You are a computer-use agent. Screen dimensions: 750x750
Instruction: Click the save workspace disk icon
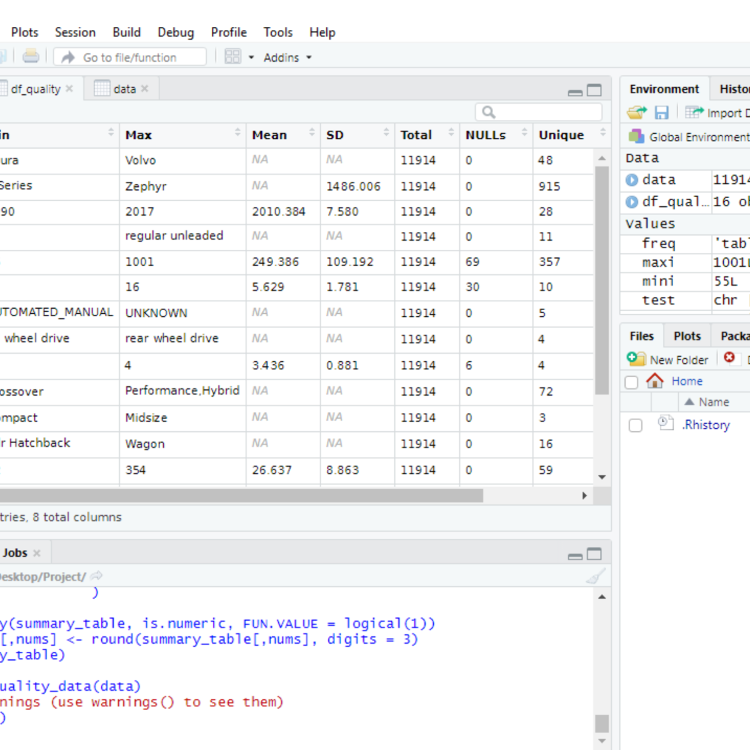coord(661,112)
